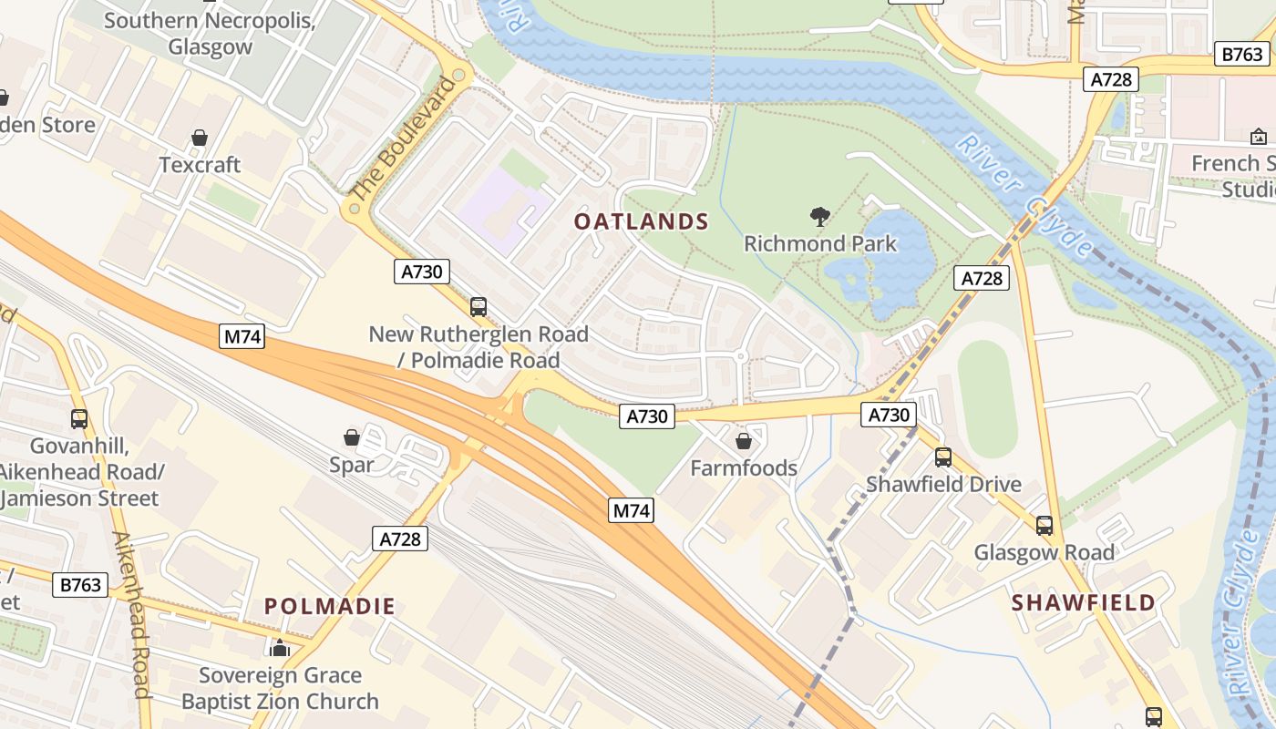Viewport: 1276px width, 729px height.
Task: Click the Southern Necropolis, Glasgow label
Action: click(210, 33)
